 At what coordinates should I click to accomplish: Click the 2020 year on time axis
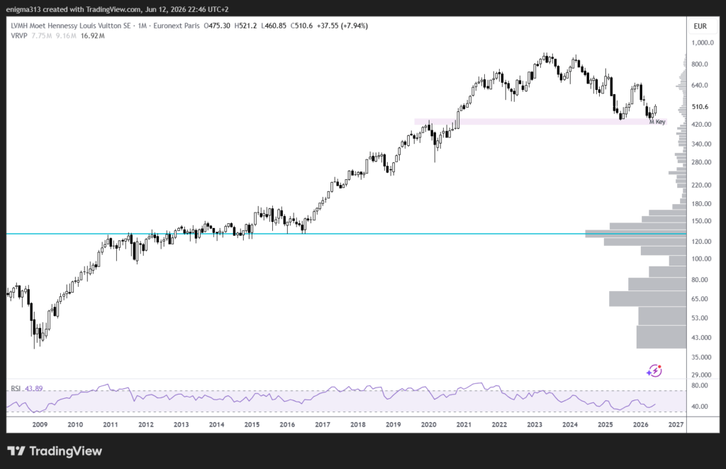click(429, 424)
